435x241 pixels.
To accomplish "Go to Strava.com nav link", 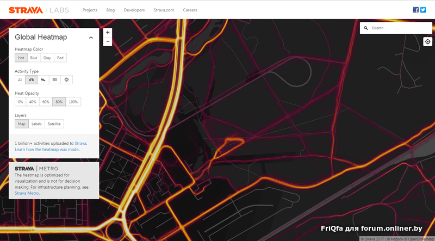I will (x=164, y=10).
